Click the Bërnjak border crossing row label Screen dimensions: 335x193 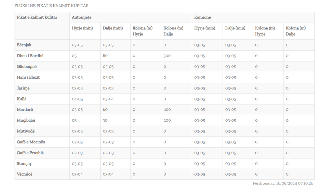click(x=24, y=45)
